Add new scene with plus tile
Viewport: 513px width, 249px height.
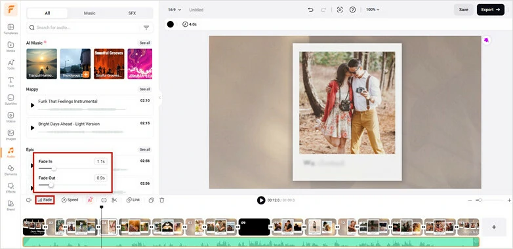(494, 227)
